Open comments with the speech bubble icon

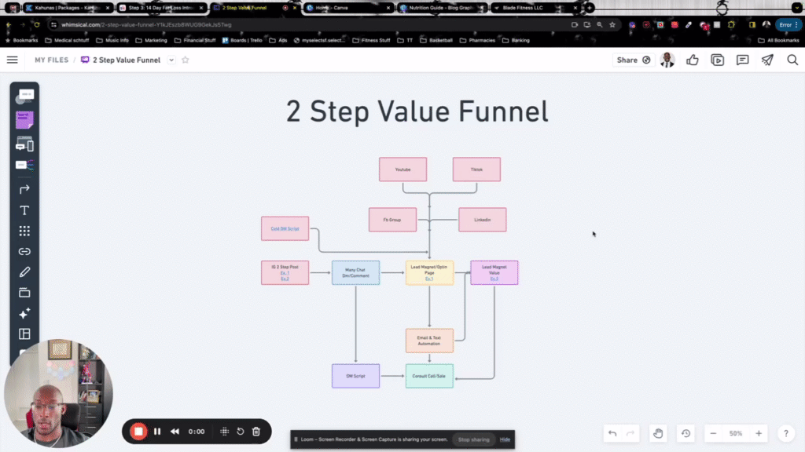[x=742, y=60]
